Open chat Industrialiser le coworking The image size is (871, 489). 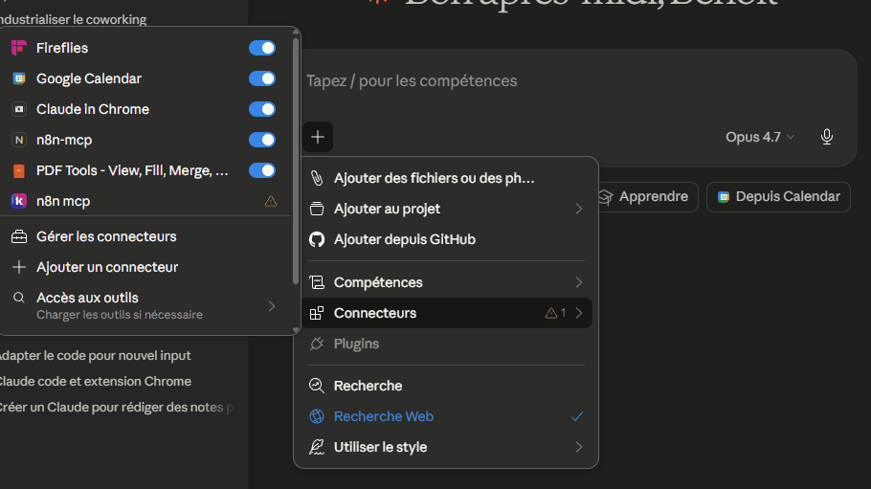74,19
